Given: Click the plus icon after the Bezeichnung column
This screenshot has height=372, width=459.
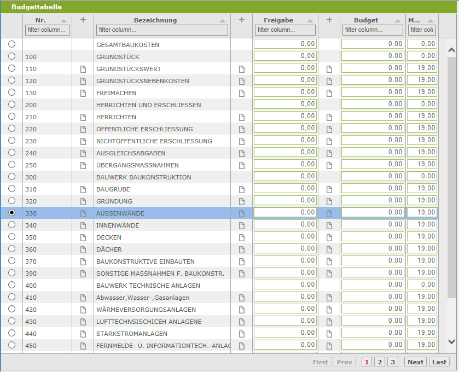Looking at the screenshot, I should [x=242, y=20].
